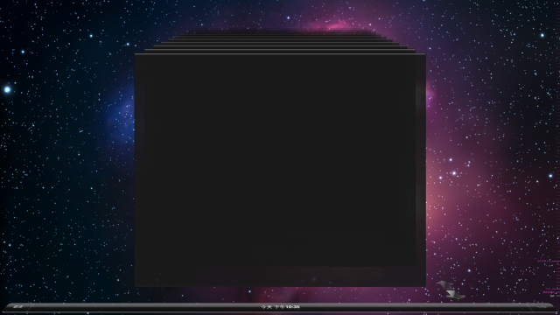
Task: Click the pink highlighted timeline date marker
Action: 551,292
